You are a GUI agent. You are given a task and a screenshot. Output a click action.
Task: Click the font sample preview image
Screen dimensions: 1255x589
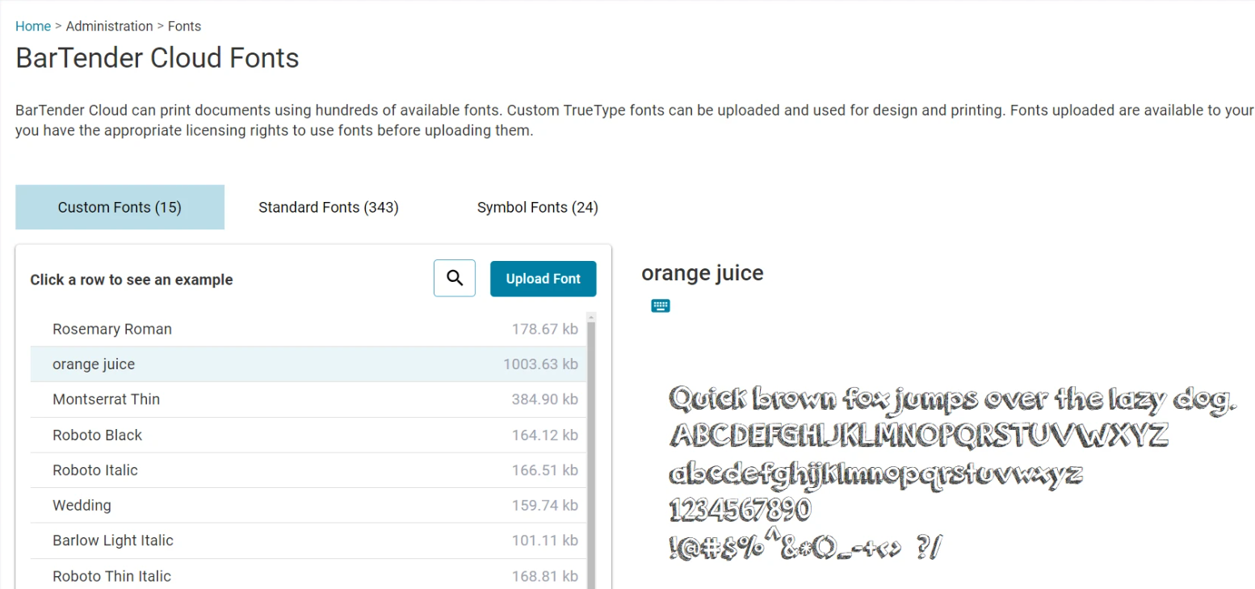[953, 473]
